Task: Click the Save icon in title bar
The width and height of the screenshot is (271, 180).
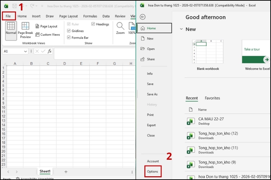Action: pyautogui.click(x=15, y=6)
